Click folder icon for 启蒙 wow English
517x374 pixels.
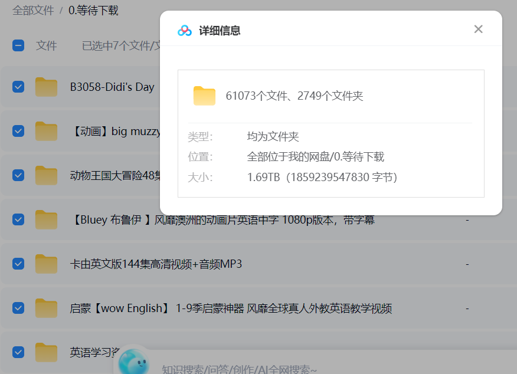pos(46,308)
